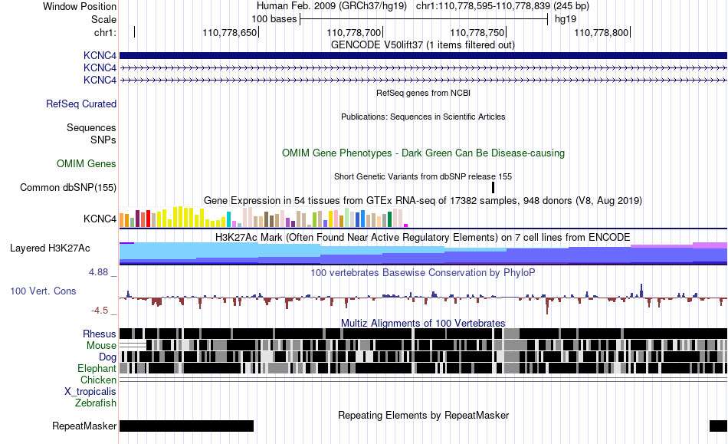Click the Zebrafish alignment label
The width and height of the screenshot is (728, 444).
[96, 403]
